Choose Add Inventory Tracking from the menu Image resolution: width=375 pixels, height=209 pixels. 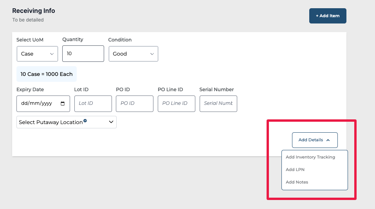[310, 157]
